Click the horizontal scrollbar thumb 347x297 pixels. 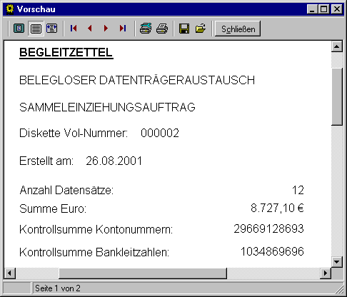tap(143, 273)
